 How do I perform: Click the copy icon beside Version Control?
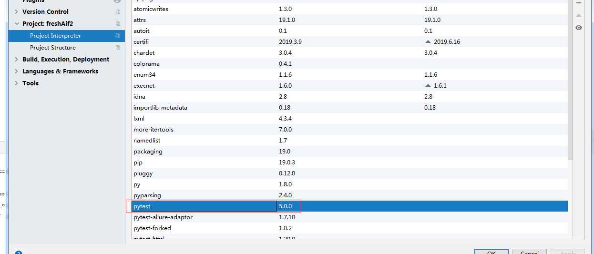(x=118, y=11)
